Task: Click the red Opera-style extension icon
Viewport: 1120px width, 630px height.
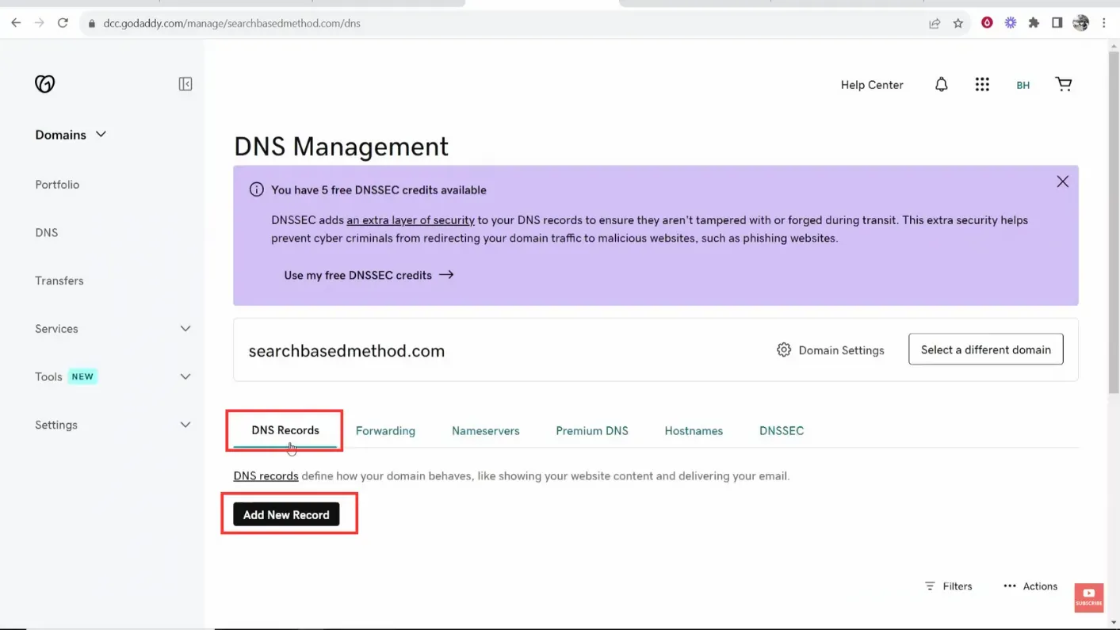Action: pyautogui.click(x=987, y=23)
